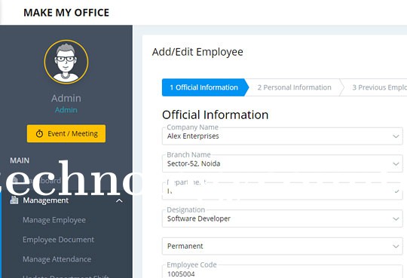Viewport: 407px width, 278px height.
Task: Open the Designation dropdown
Action: (283, 218)
